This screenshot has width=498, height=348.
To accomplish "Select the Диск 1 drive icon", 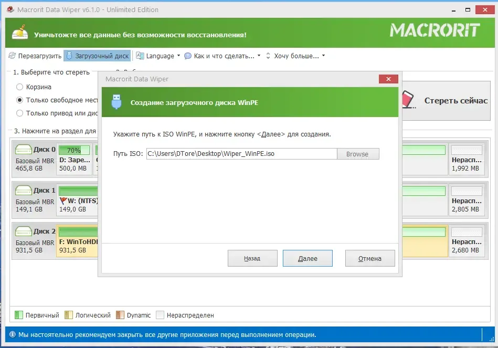I will pos(24,190).
